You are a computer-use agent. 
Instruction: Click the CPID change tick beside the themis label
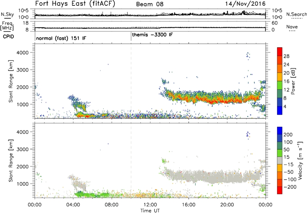point(131,37)
